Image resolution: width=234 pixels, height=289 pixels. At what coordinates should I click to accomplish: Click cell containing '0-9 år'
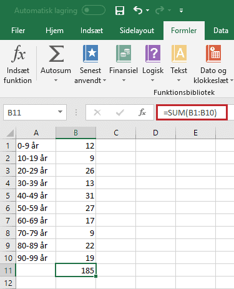click(x=36, y=145)
